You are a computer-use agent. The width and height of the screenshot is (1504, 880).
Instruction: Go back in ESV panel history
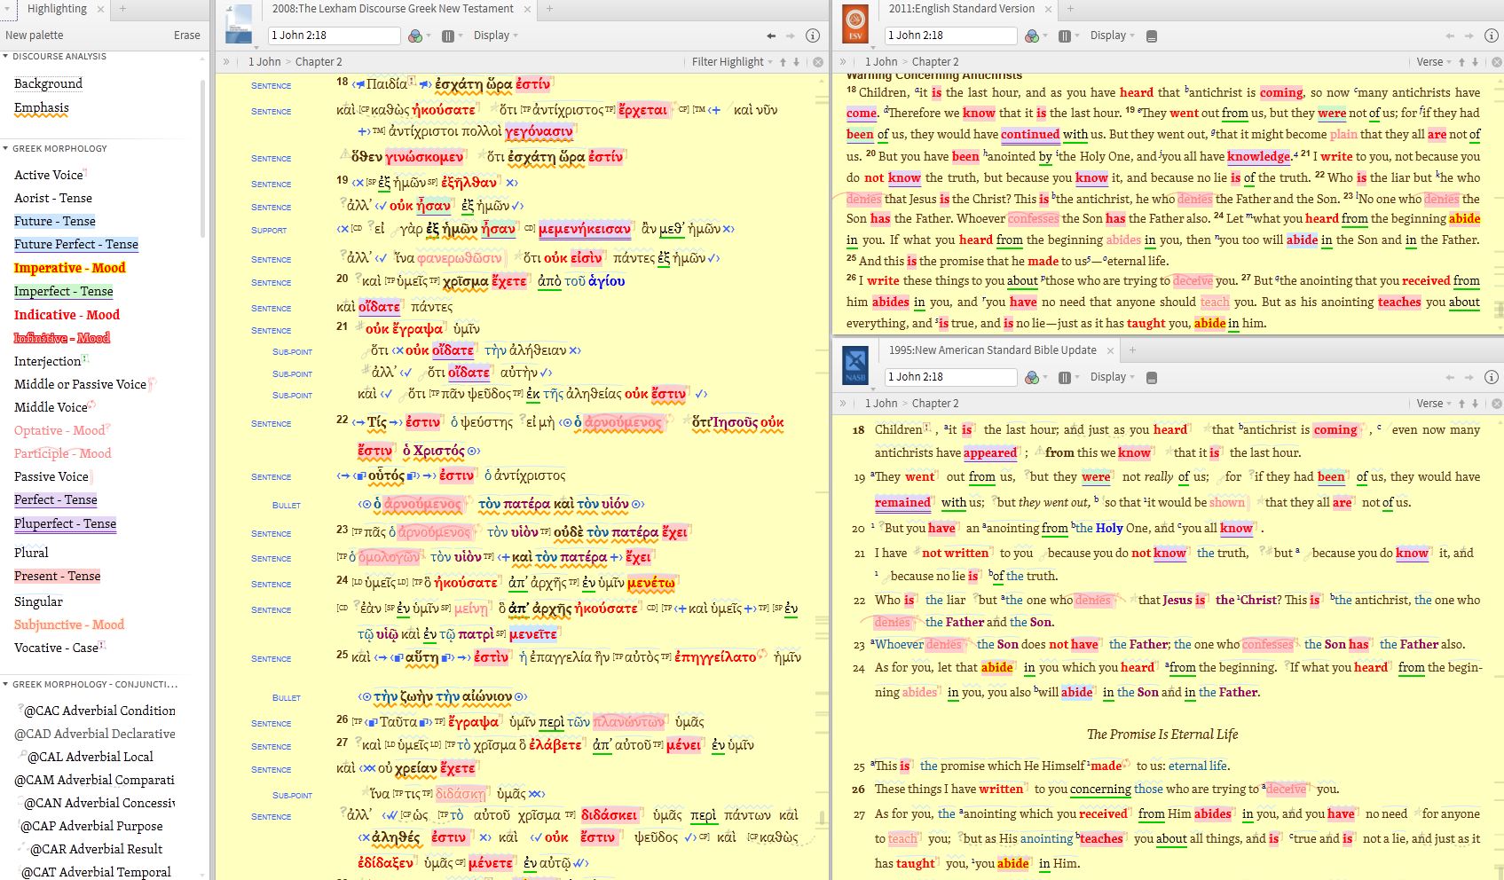click(x=1451, y=35)
